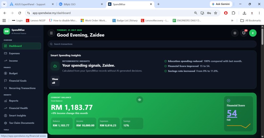The image size is (264, 138).
Task: Click the Education spending reduced insight
Action: coord(203,61)
